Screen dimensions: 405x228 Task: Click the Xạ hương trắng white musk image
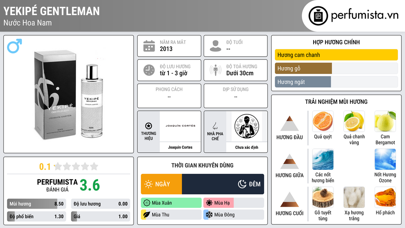[x=354, y=197]
